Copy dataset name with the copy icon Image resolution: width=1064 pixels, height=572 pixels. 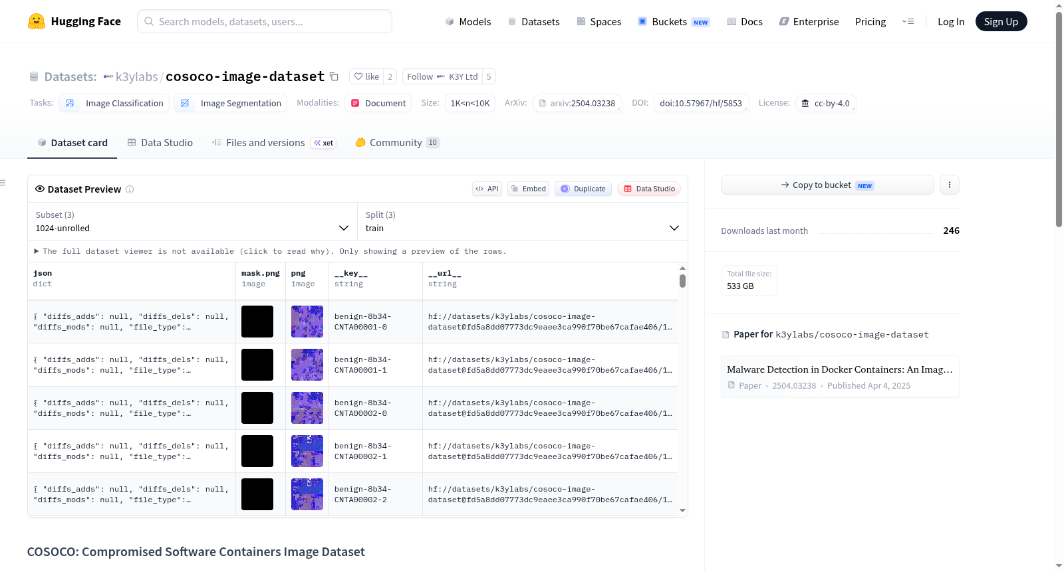[x=334, y=76]
